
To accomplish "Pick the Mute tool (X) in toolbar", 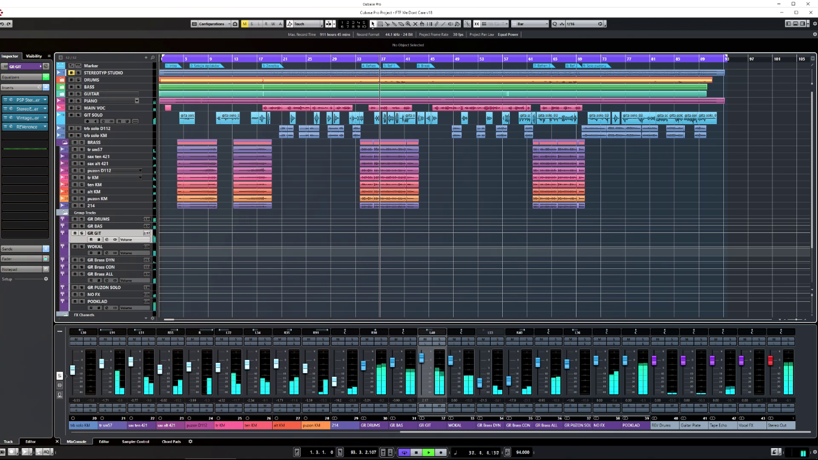I will click(x=415, y=24).
